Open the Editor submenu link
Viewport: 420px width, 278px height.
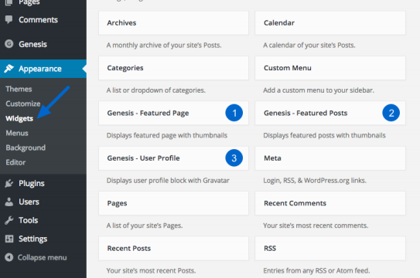coord(15,162)
